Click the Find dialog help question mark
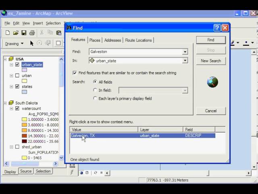 click(x=217, y=28)
